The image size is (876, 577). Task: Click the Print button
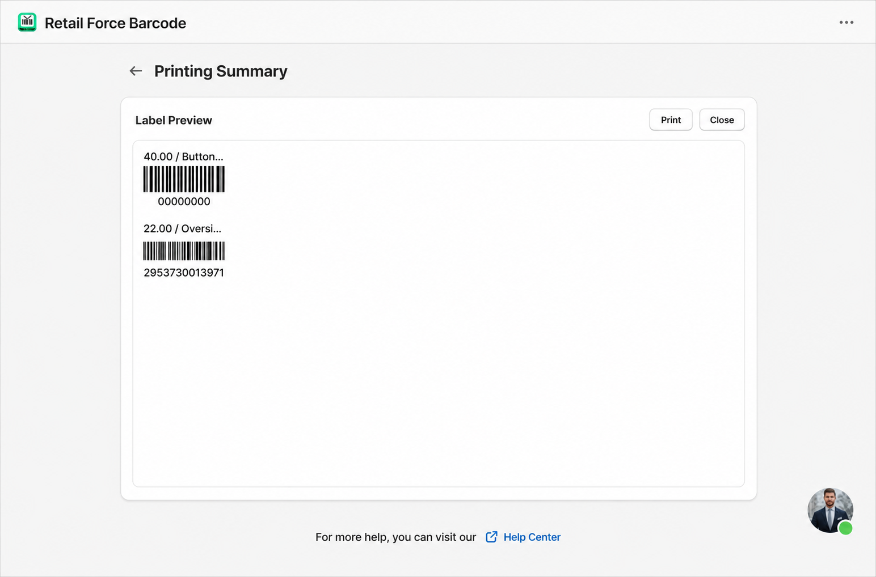coord(671,120)
